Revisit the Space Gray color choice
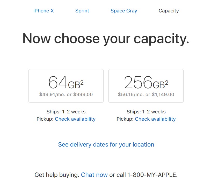This screenshot has width=211, height=189. tap(124, 11)
